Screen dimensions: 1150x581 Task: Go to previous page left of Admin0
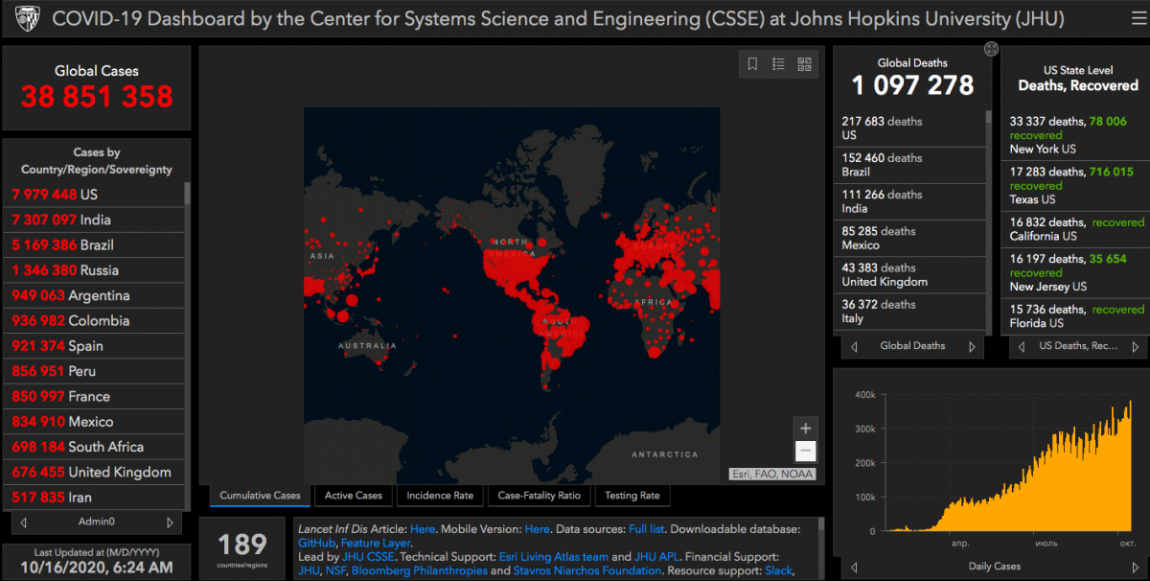point(23,523)
